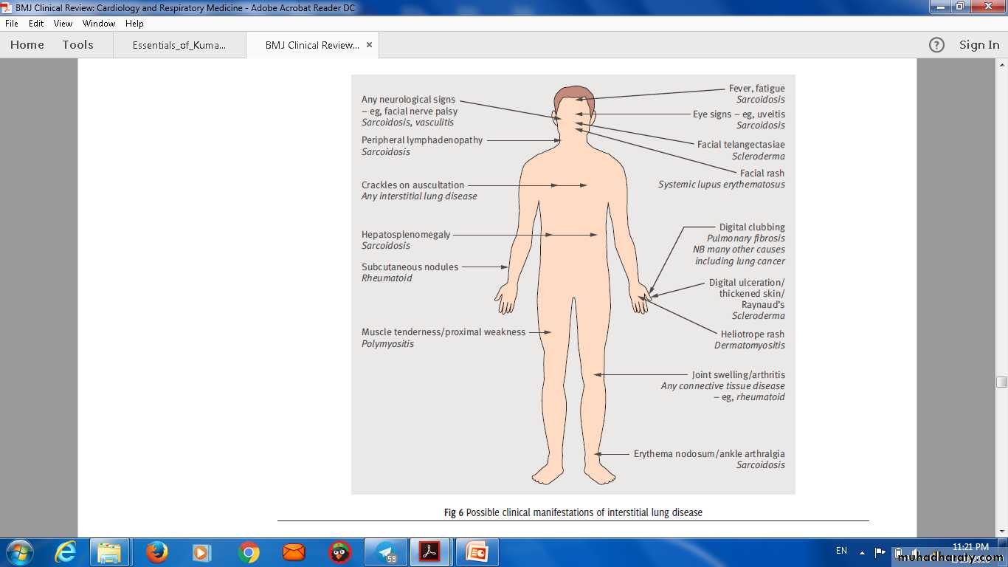Image resolution: width=1008 pixels, height=567 pixels.
Task: Open Windows Explorer folder from taskbar
Action: point(110,552)
